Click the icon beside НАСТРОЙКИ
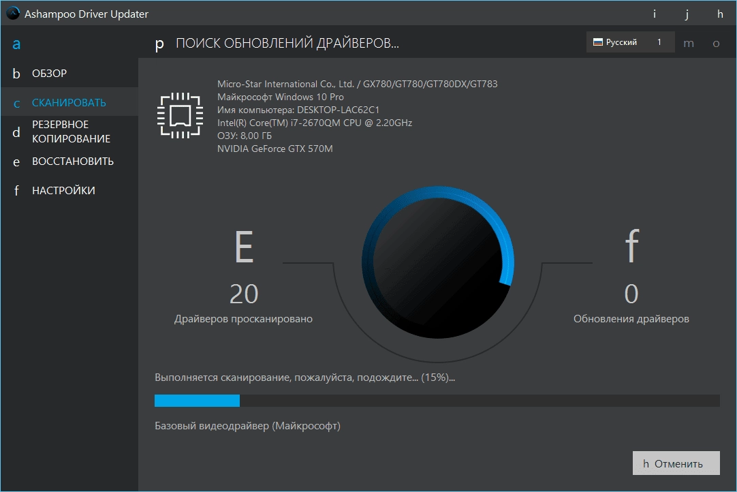The width and height of the screenshot is (737, 492). coord(16,191)
